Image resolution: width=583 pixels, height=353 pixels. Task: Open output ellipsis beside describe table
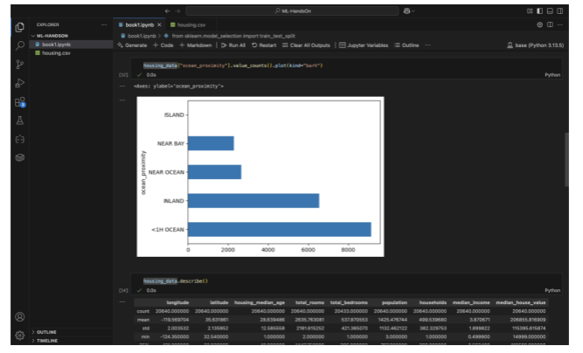click(122, 302)
